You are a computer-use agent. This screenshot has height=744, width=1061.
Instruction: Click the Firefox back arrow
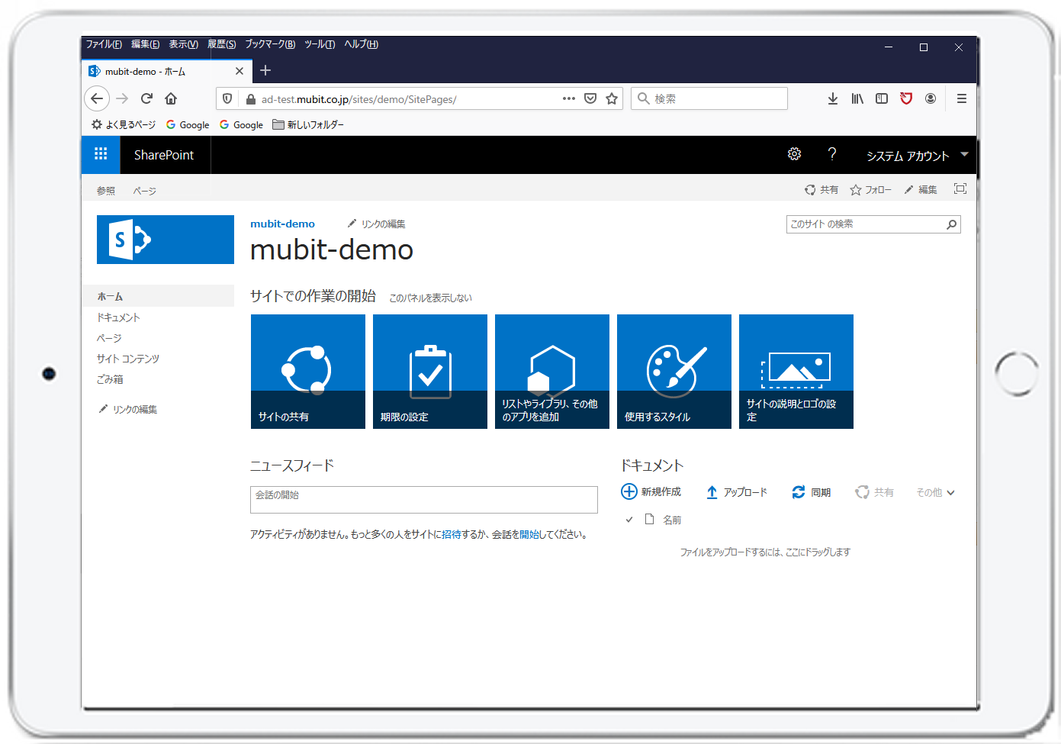coord(97,98)
